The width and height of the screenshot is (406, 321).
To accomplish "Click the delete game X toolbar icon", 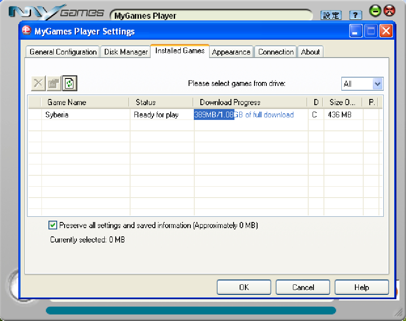I will pyautogui.click(x=38, y=83).
